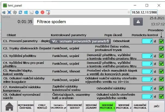Image resolution: width=165 pixels, height=112 pixels.
Task: Toggle the checkbox for C4 Vyčištění filtru pro praní
Action: click(161, 64)
